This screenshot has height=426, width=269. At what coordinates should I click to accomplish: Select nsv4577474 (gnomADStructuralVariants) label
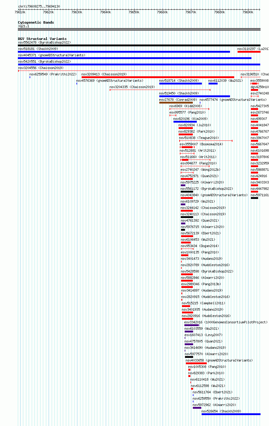tap(233, 100)
